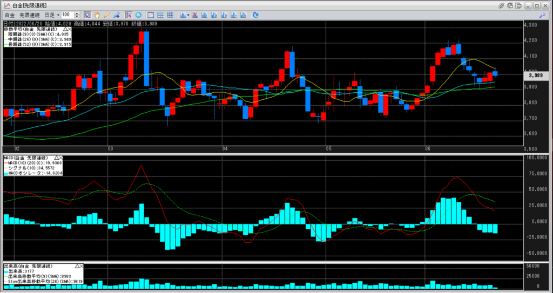This screenshot has height=293, width=553.
Task: Increase bar count with up stepper arrow
Action: (x=77, y=13)
